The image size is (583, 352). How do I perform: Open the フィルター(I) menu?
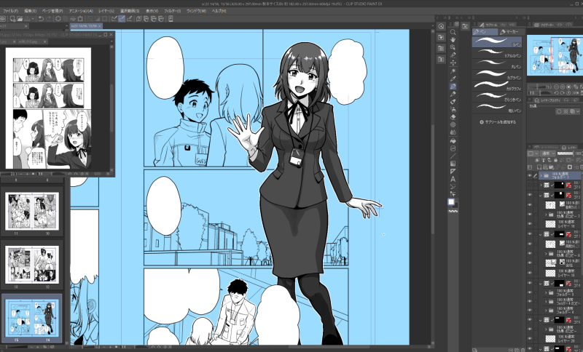click(x=172, y=11)
